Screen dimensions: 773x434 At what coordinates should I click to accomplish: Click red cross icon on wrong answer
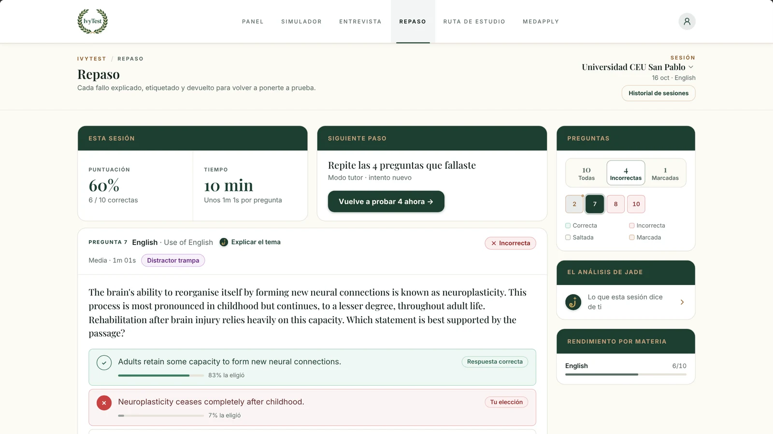tap(104, 403)
